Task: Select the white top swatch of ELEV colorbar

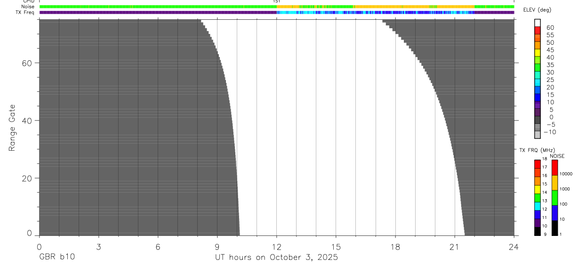Action: tap(538, 23)
